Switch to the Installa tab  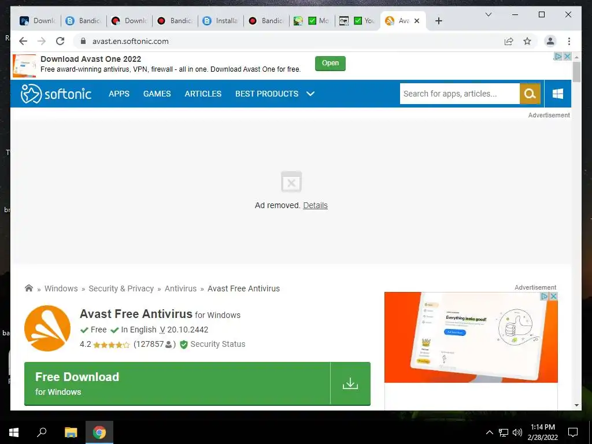220,21
